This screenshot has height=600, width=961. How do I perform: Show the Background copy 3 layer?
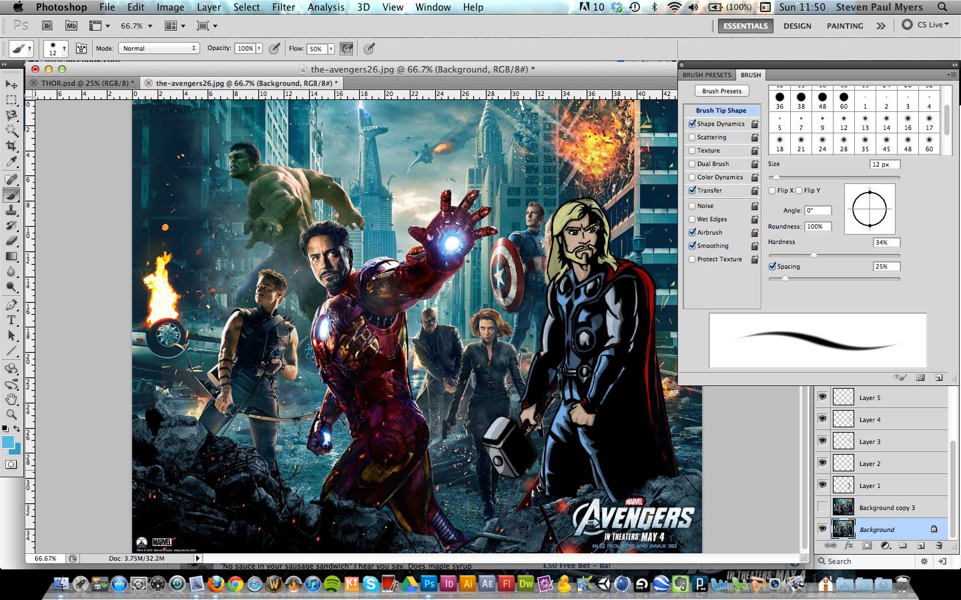822,507
